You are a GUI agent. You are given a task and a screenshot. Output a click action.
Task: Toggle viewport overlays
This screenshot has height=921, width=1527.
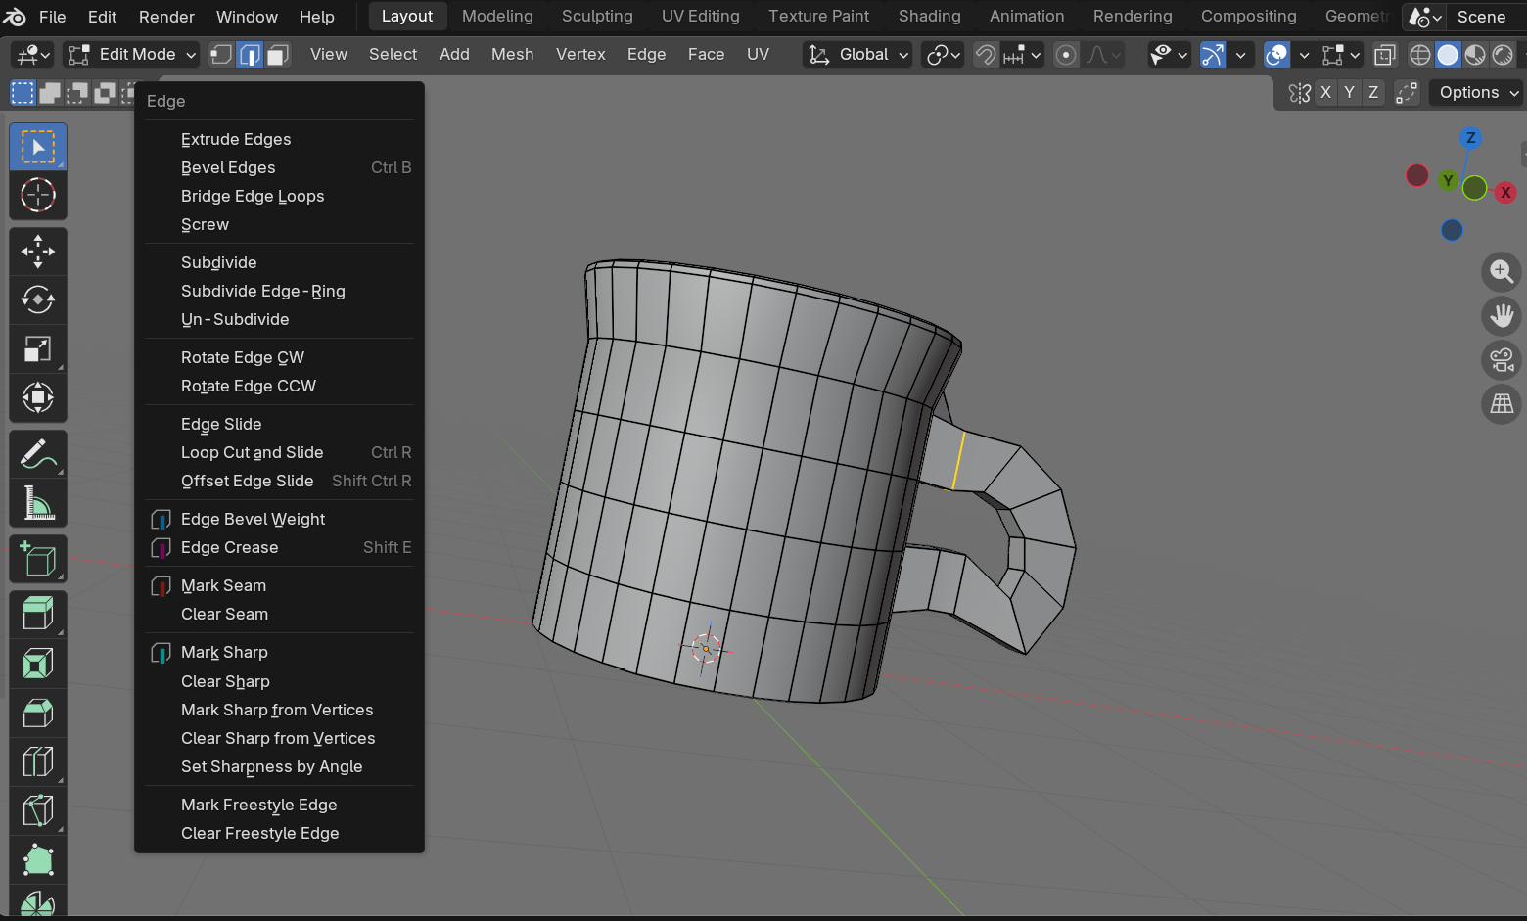click(1276, 55)
